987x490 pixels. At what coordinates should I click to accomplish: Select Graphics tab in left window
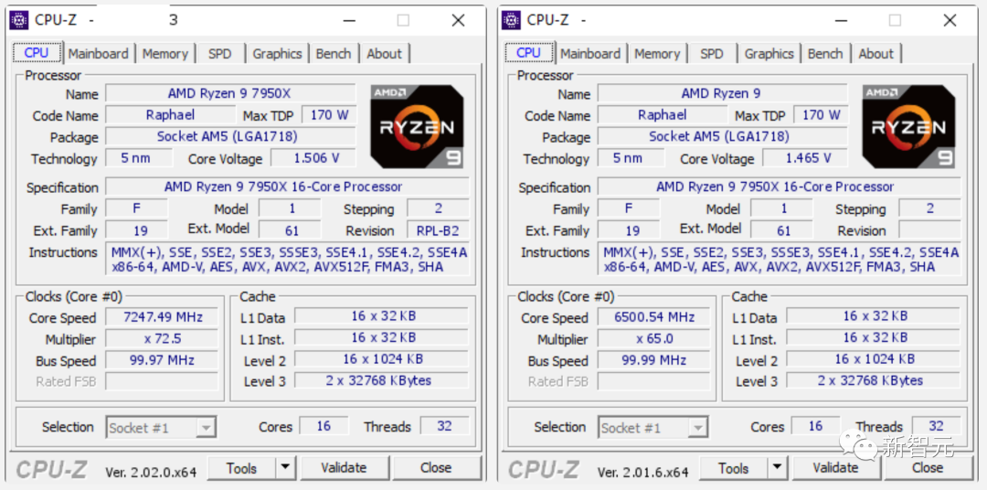277,54
